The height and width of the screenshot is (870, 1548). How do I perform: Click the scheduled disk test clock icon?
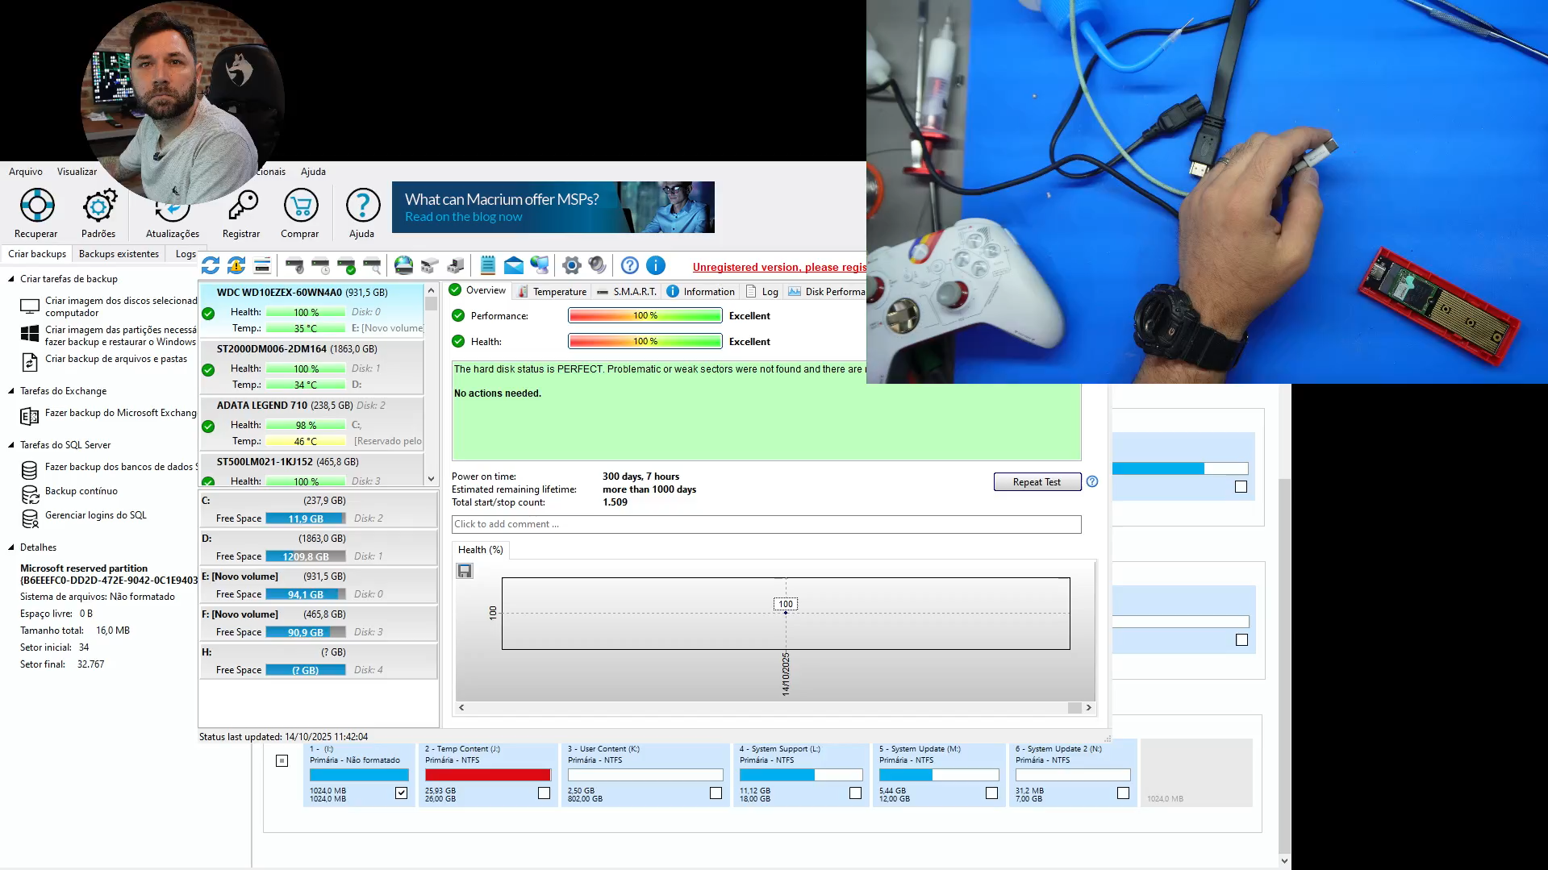320,265
